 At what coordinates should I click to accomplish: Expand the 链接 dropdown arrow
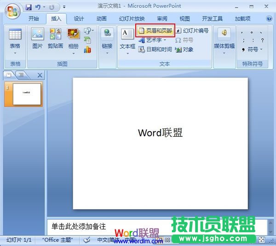107,53
